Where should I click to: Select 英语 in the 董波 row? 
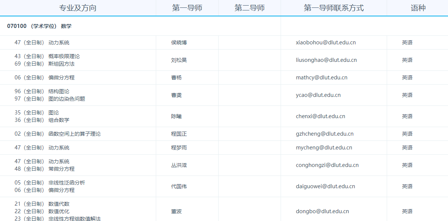407,212
